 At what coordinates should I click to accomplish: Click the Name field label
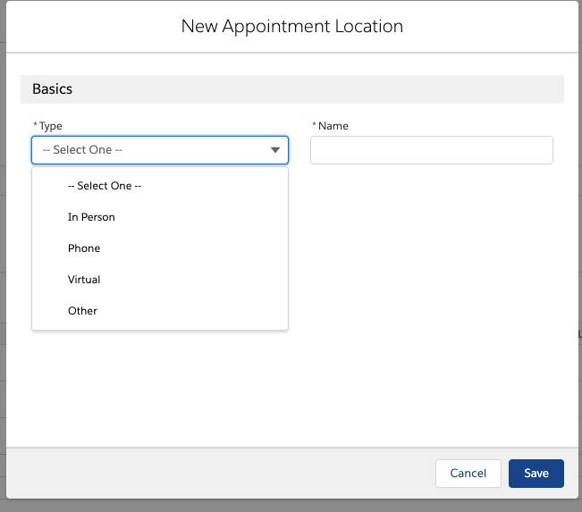pos(333,126)
